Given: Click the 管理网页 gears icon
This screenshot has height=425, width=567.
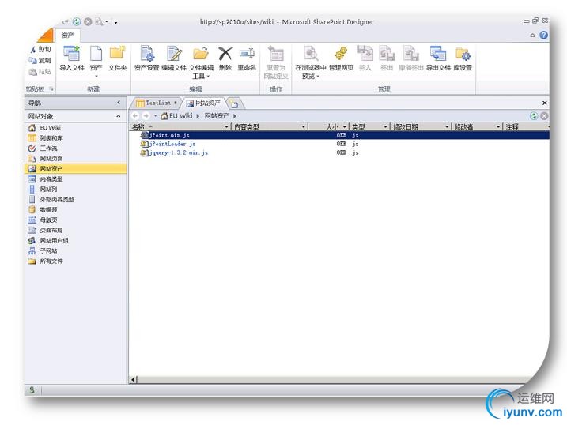Looking at the screenshot, I should pyautogui.click(x=341, y=58).
